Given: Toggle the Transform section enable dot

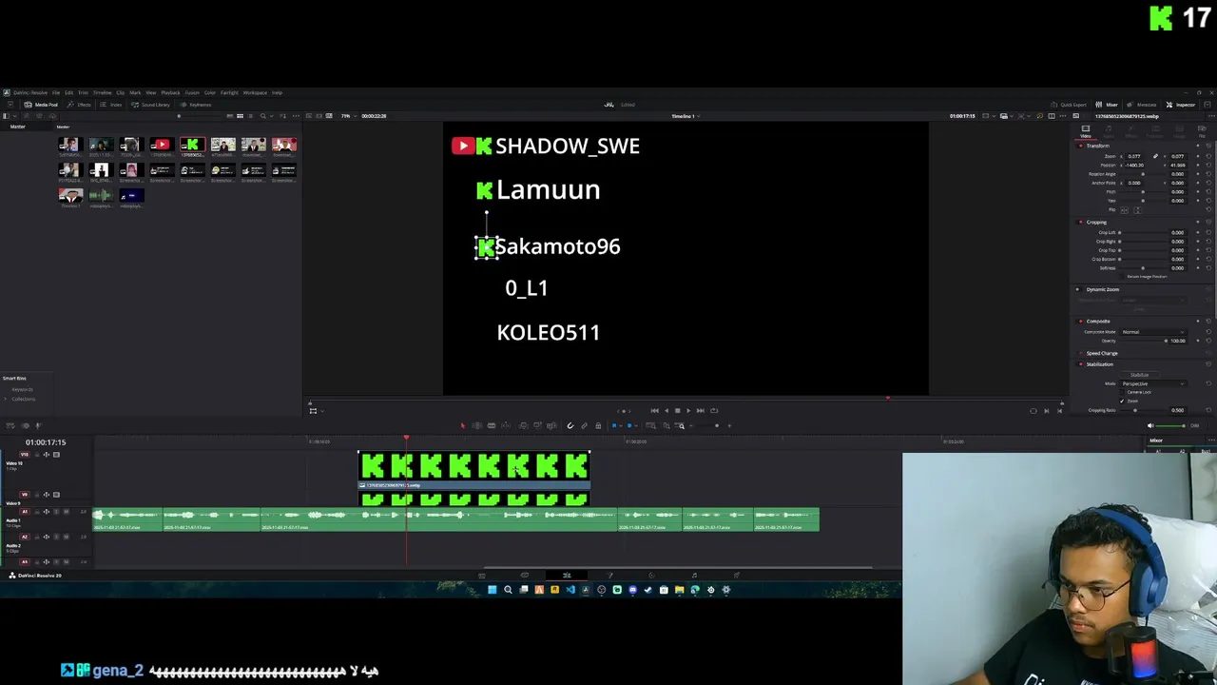Looking at the screenshot, I should (1081, 146).
